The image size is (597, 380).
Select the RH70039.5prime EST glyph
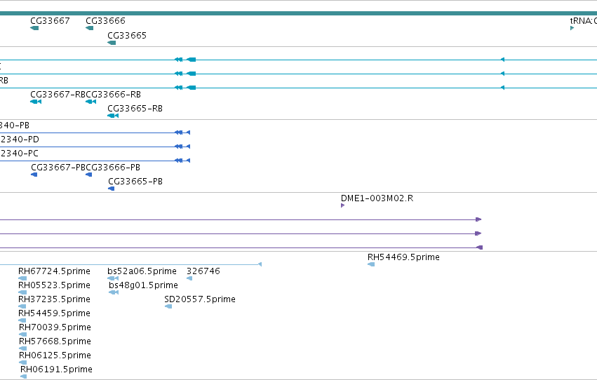(23, 334)
